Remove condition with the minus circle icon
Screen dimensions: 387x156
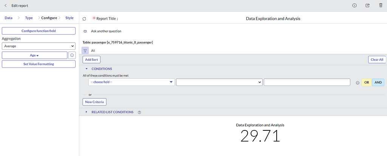coord(358,83)
